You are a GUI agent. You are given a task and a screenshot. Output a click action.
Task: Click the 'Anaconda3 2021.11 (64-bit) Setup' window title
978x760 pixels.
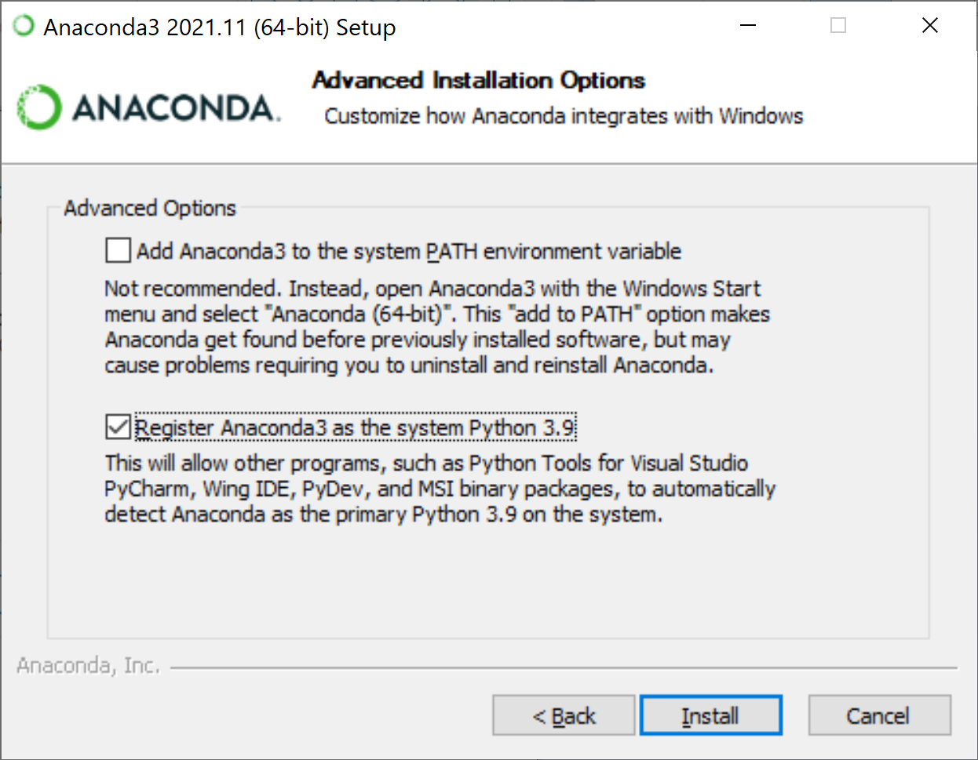pyautogui.click(x=220, y=27)
